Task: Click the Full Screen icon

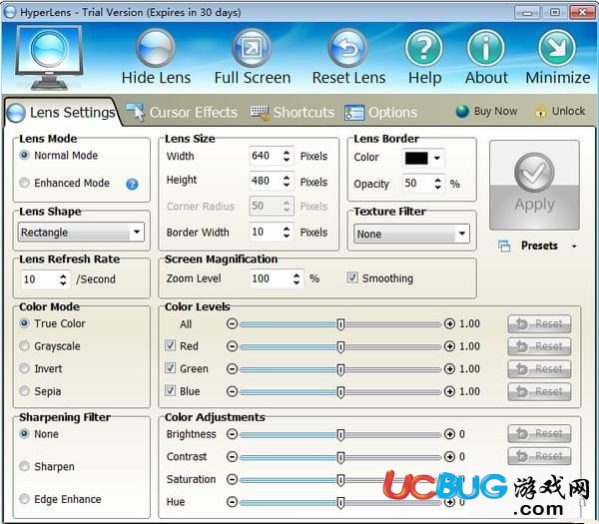Action: pyautogui.click(x=252, y=48)
